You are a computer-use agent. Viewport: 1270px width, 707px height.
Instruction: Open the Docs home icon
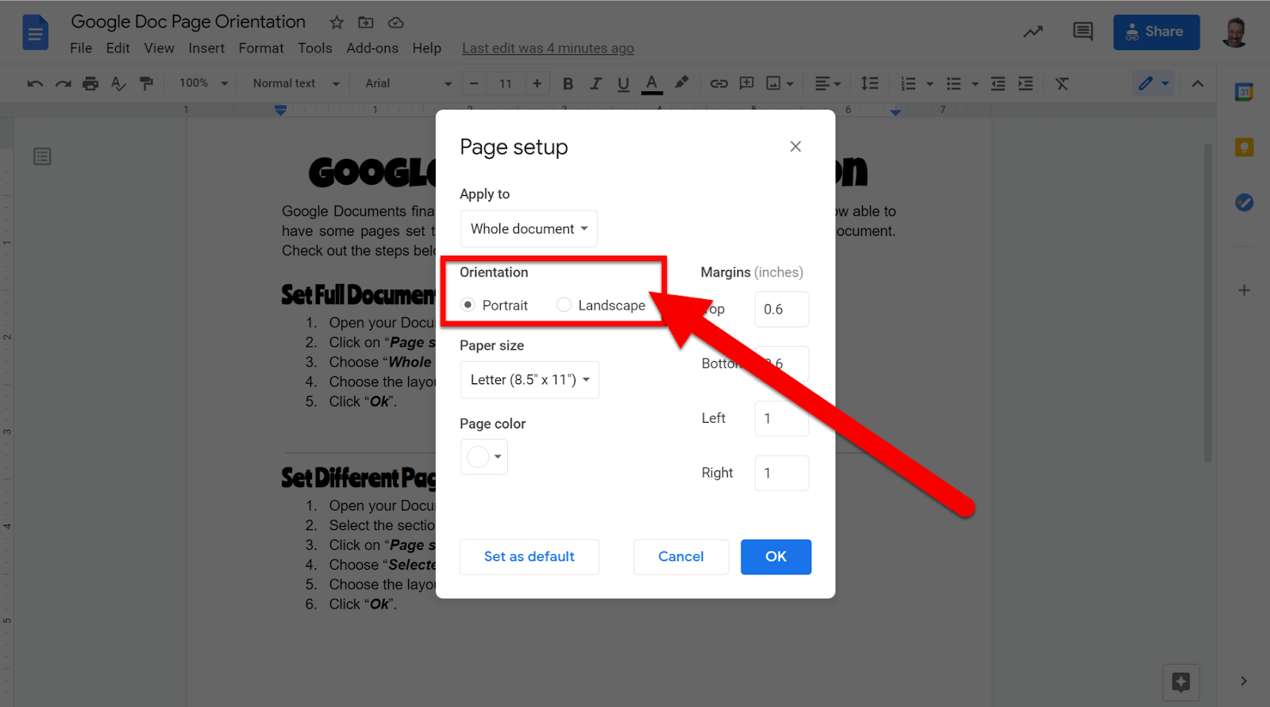[36, 33]
